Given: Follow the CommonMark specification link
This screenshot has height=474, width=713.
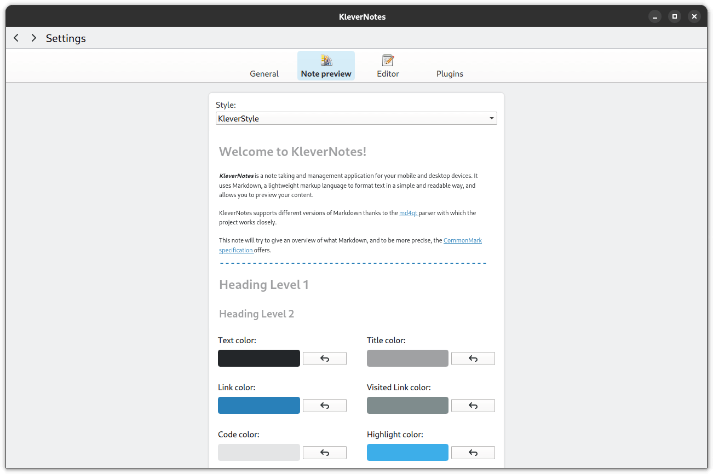Looking at the screenshot, I should (x=462, y=240).
